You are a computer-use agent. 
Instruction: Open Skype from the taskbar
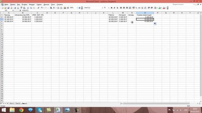(x=40, y=110)
